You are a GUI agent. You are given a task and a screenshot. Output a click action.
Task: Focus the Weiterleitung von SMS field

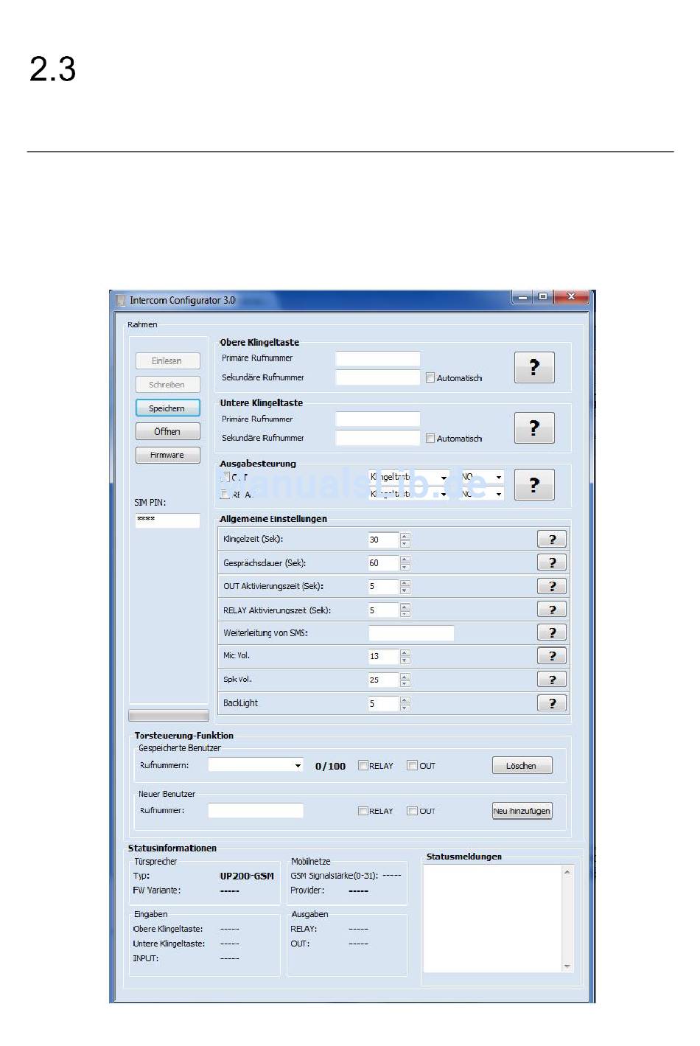click(x=411, y=633)
